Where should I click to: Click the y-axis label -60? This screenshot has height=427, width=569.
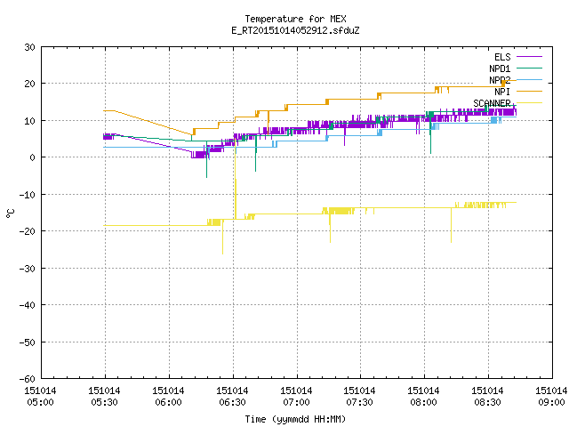tap(28, 379)
